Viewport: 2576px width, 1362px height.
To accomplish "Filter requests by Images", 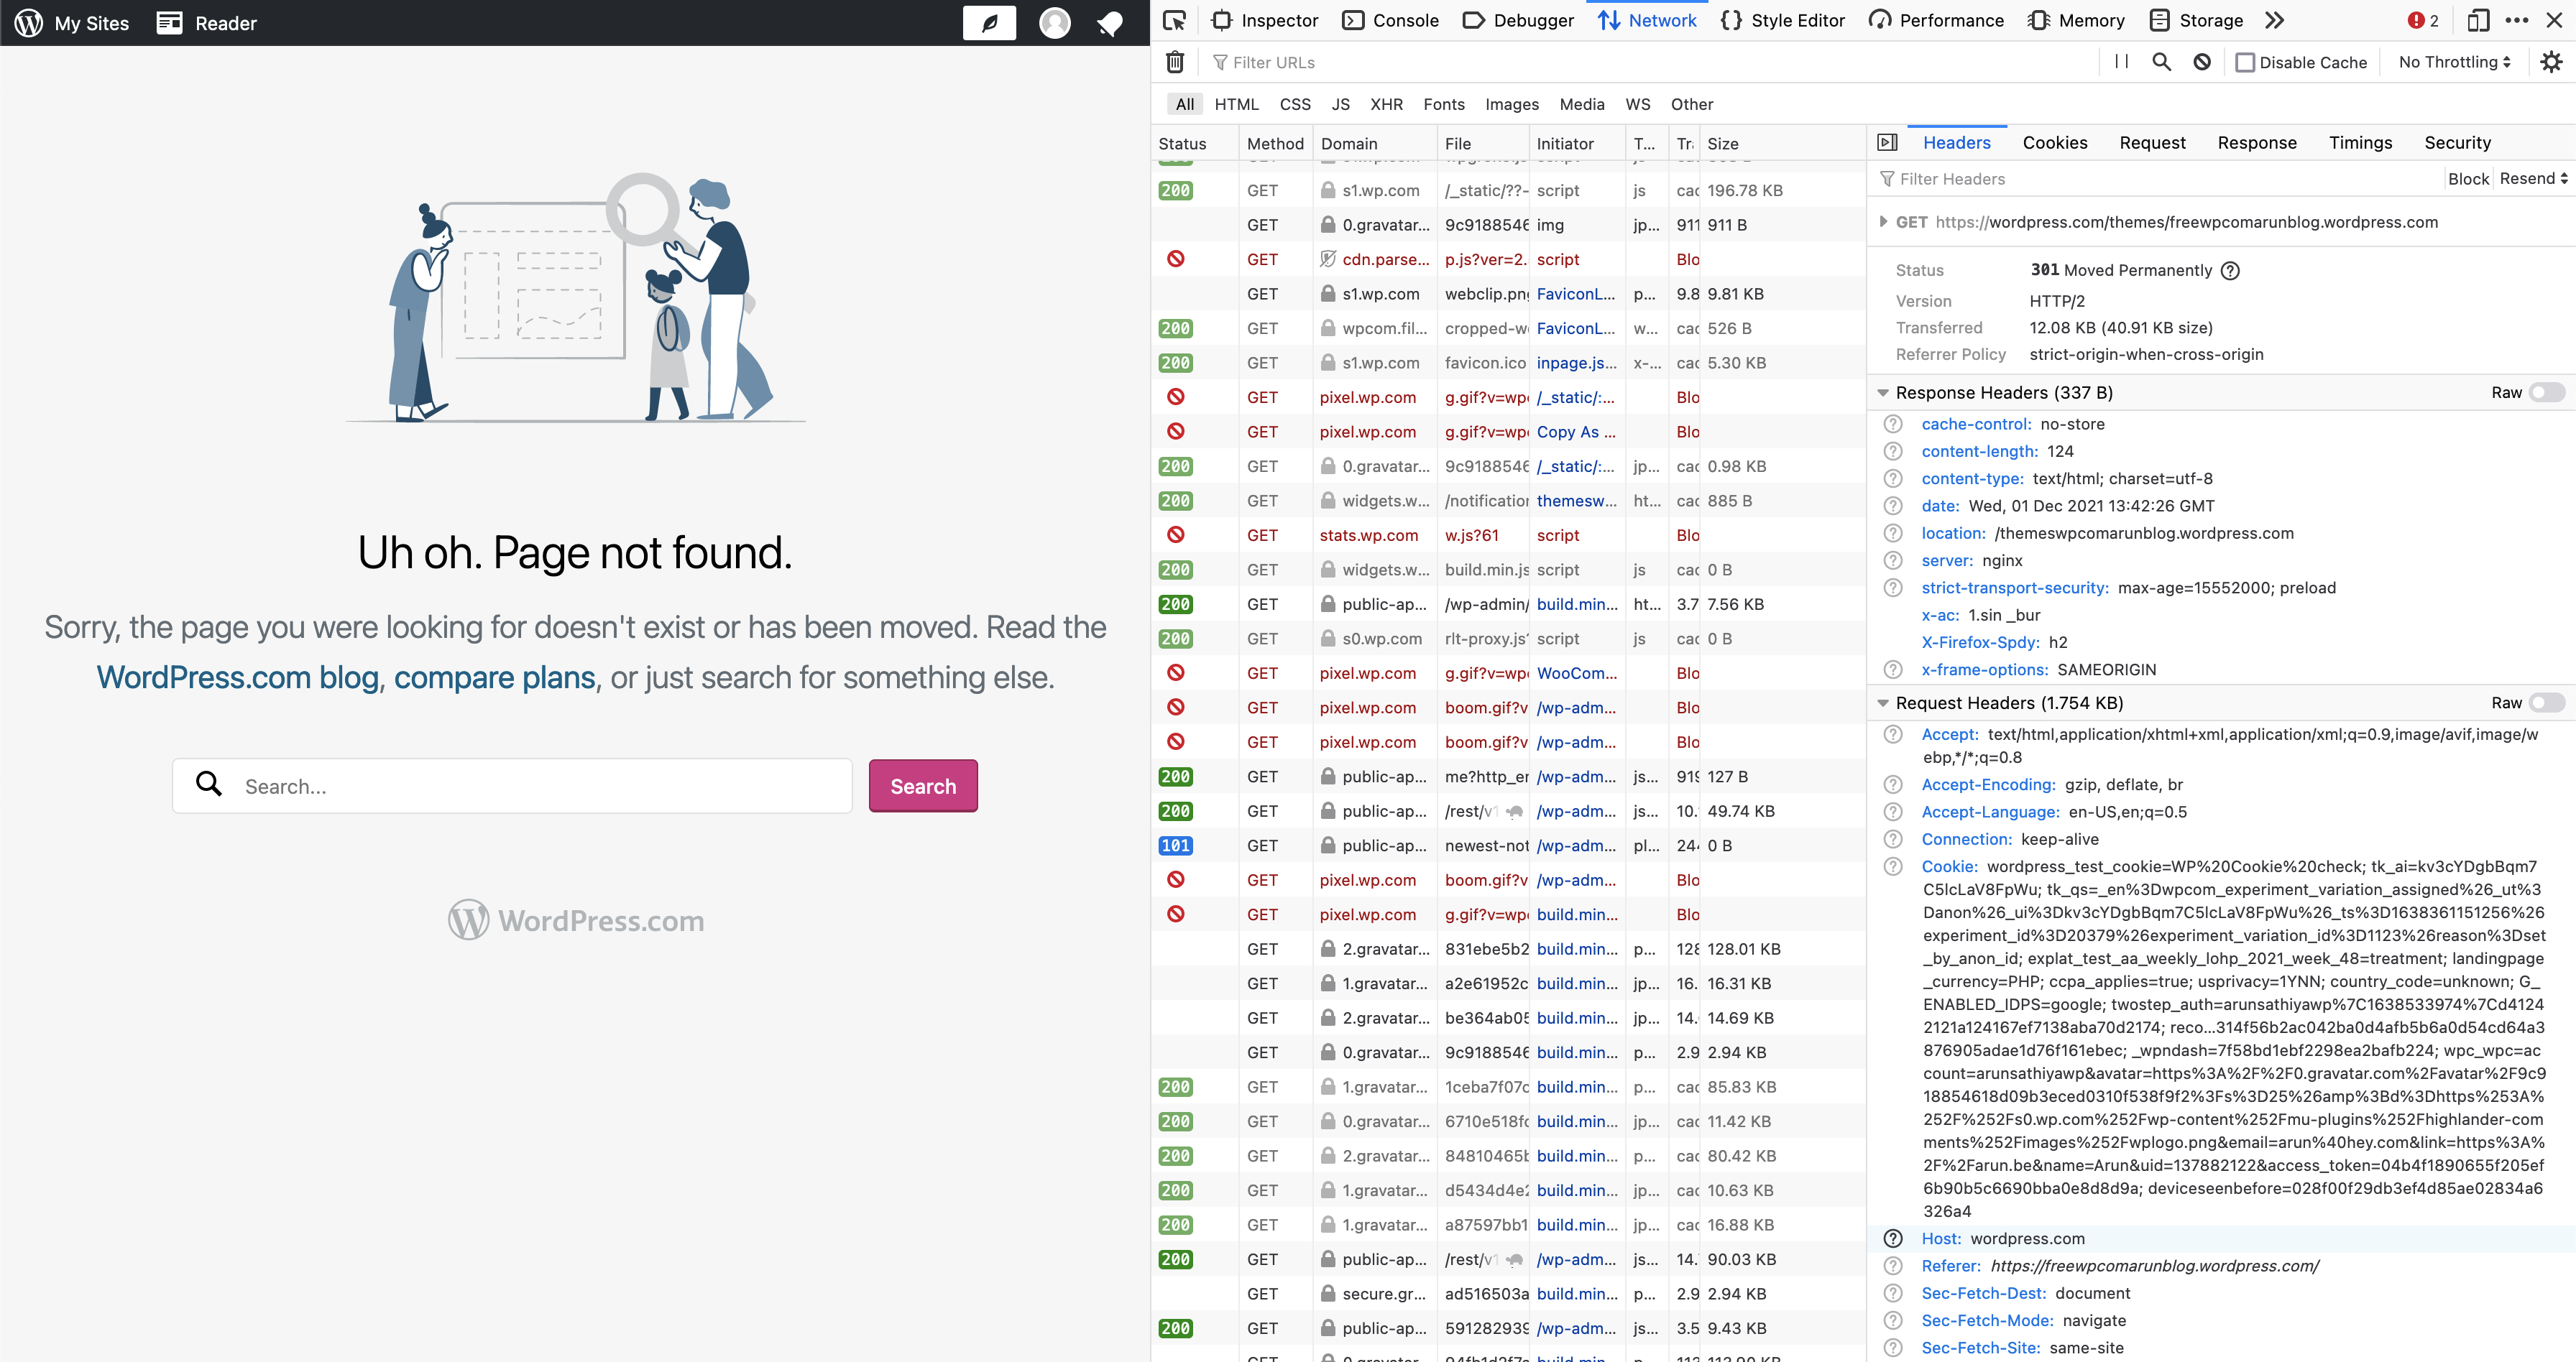I will tap(1511, 104).
